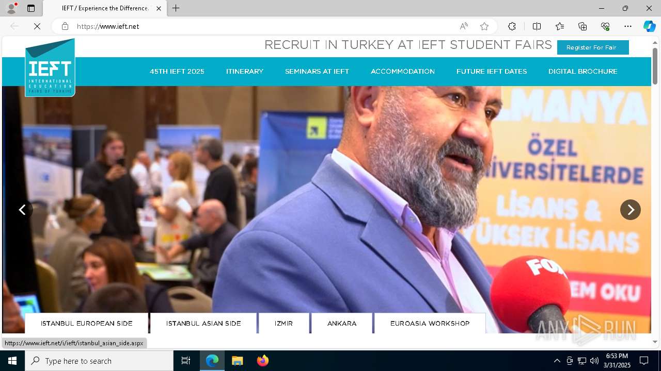Select ISTANBUL EUROPEAN SIDE link
Image resolution: width=661 pixels, height=371 pixels.
[87, 324]
